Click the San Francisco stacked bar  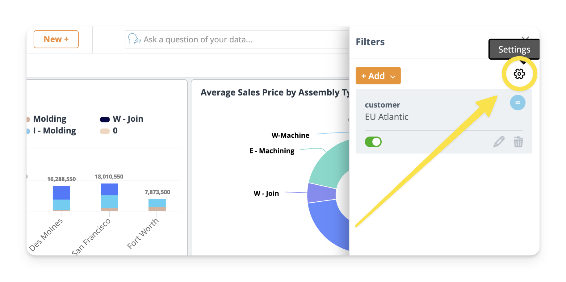[109, 197]
